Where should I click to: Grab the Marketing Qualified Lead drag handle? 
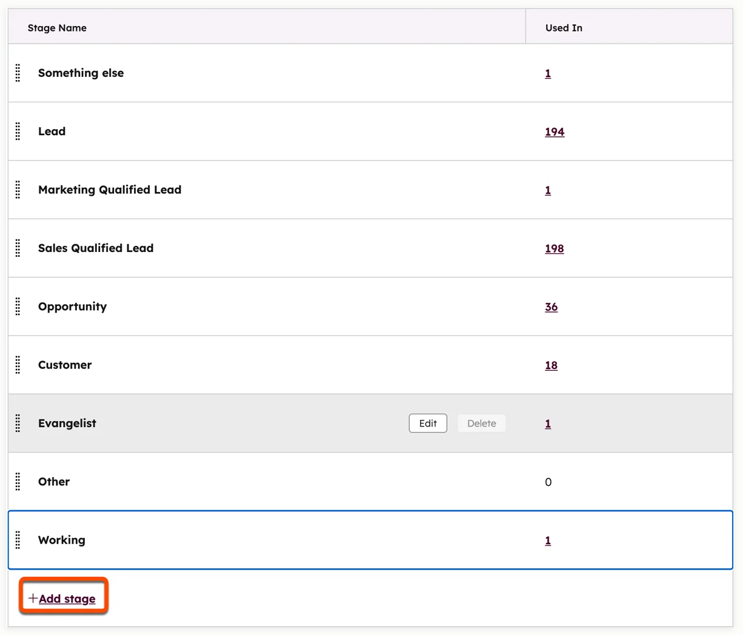tap(18, 190)
